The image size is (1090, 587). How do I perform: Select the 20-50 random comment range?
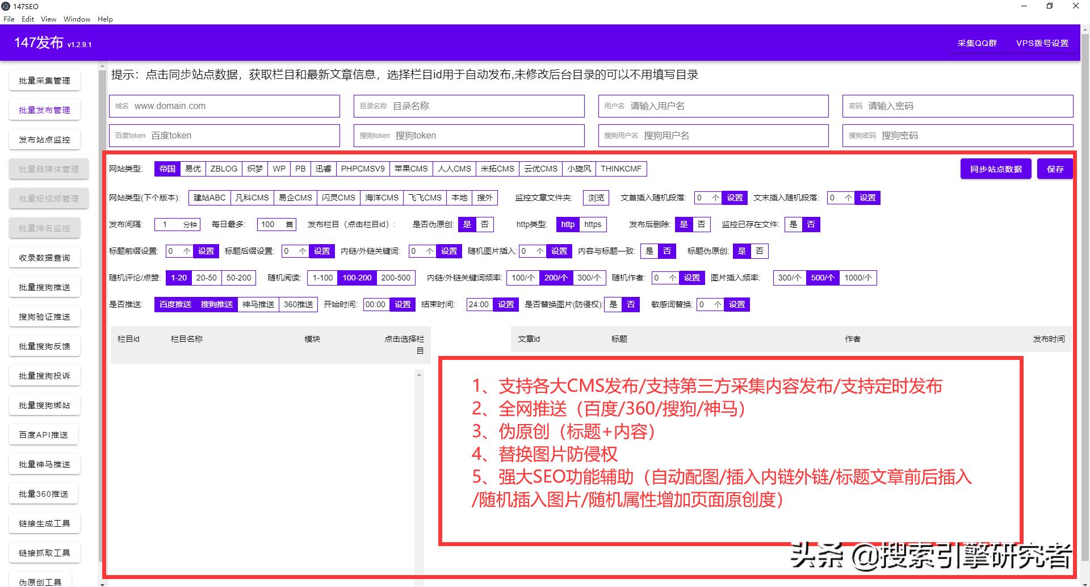pyautogui.click(x=206, y=278)
